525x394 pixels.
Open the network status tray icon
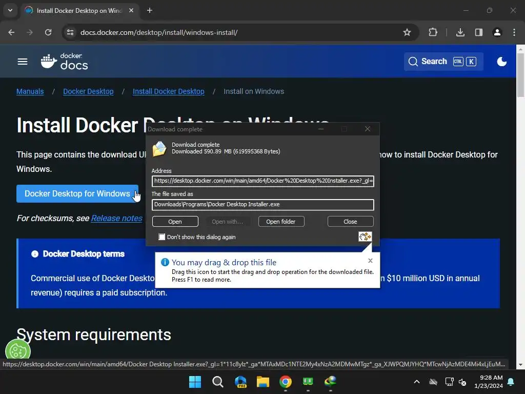click(x=449, y=382)
